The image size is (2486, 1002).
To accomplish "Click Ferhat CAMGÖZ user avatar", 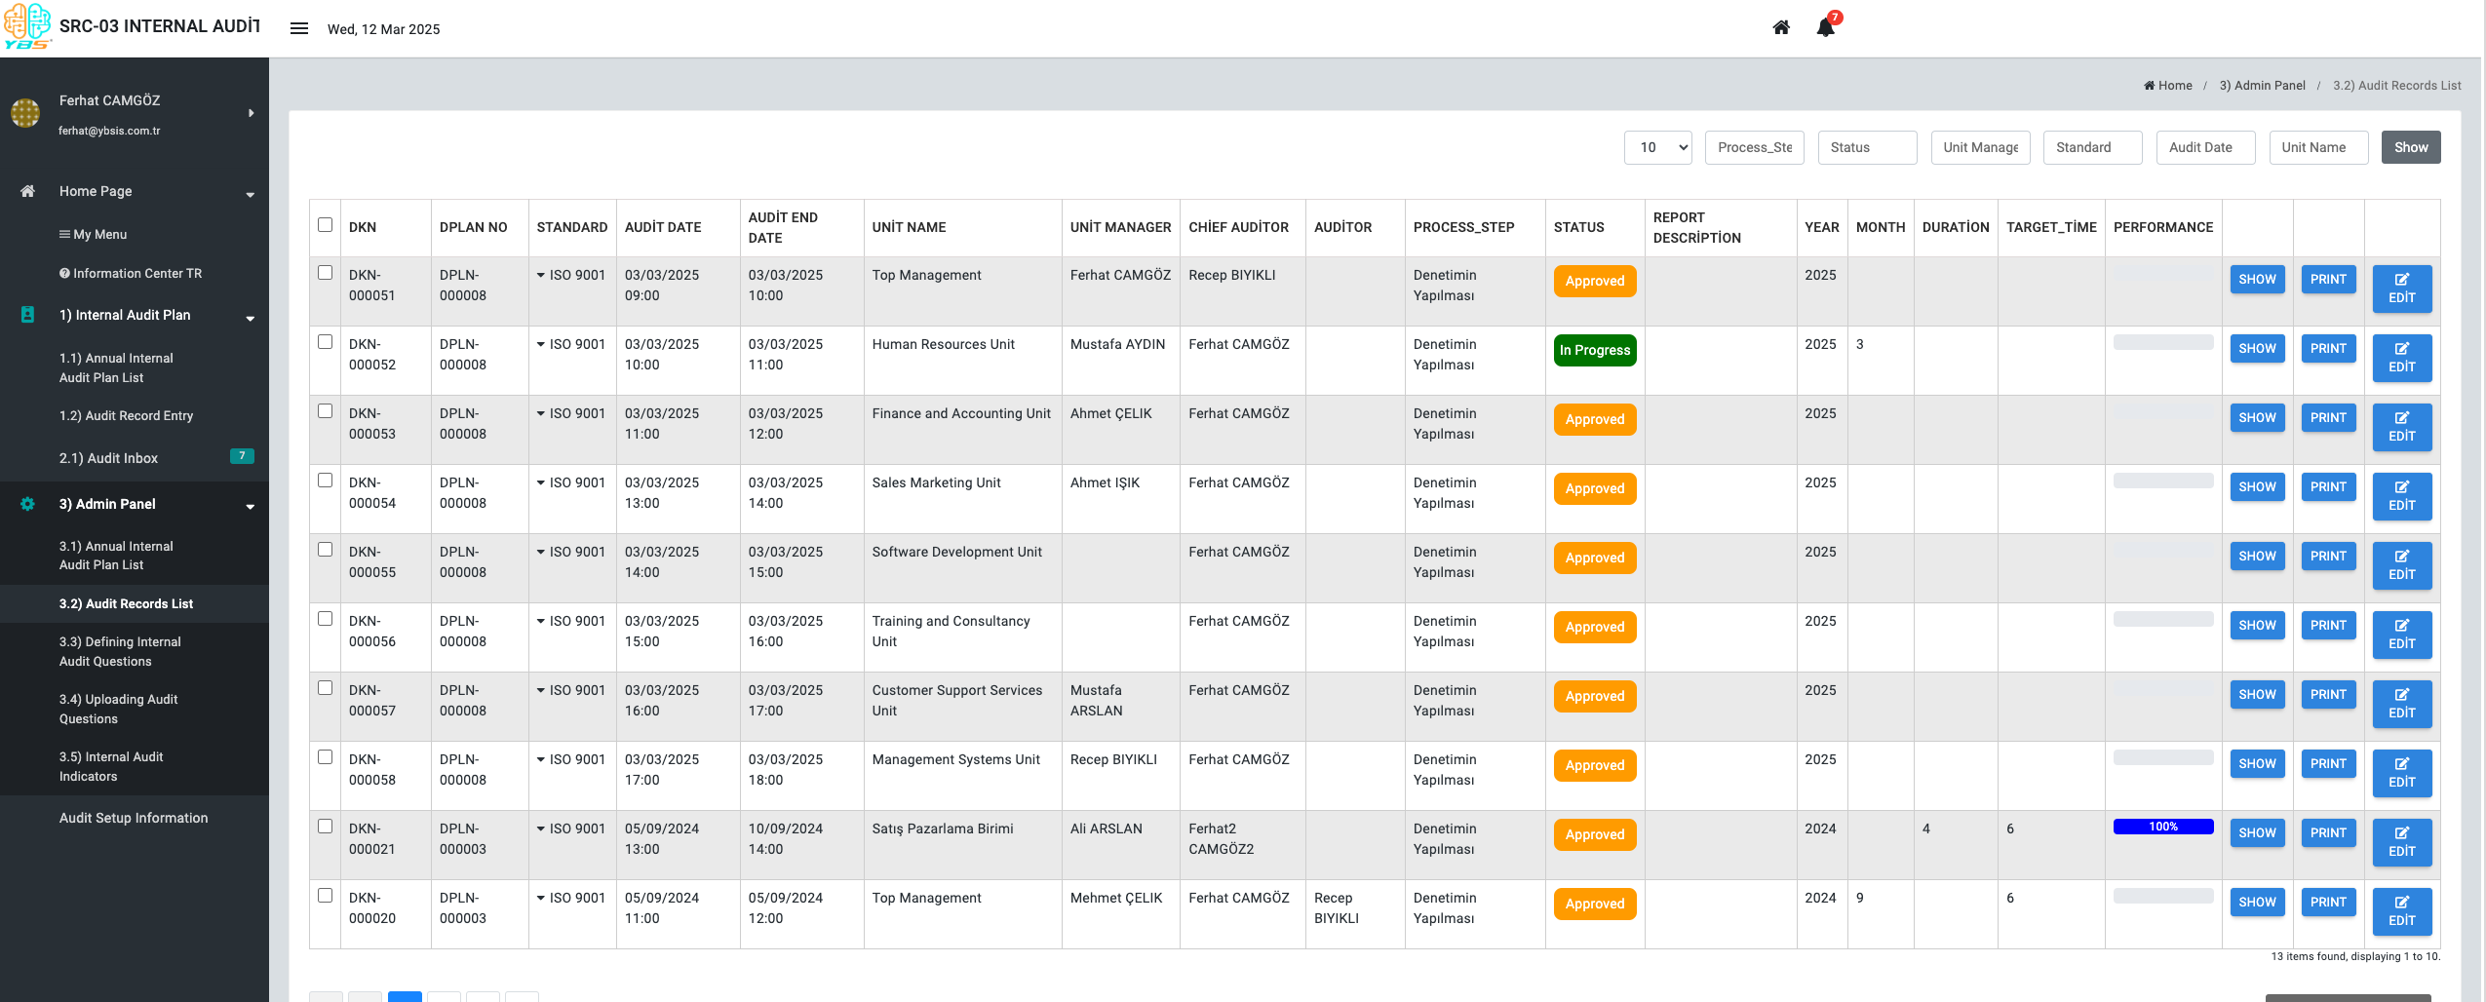I will pyautogui.click(x=25, y=113).
